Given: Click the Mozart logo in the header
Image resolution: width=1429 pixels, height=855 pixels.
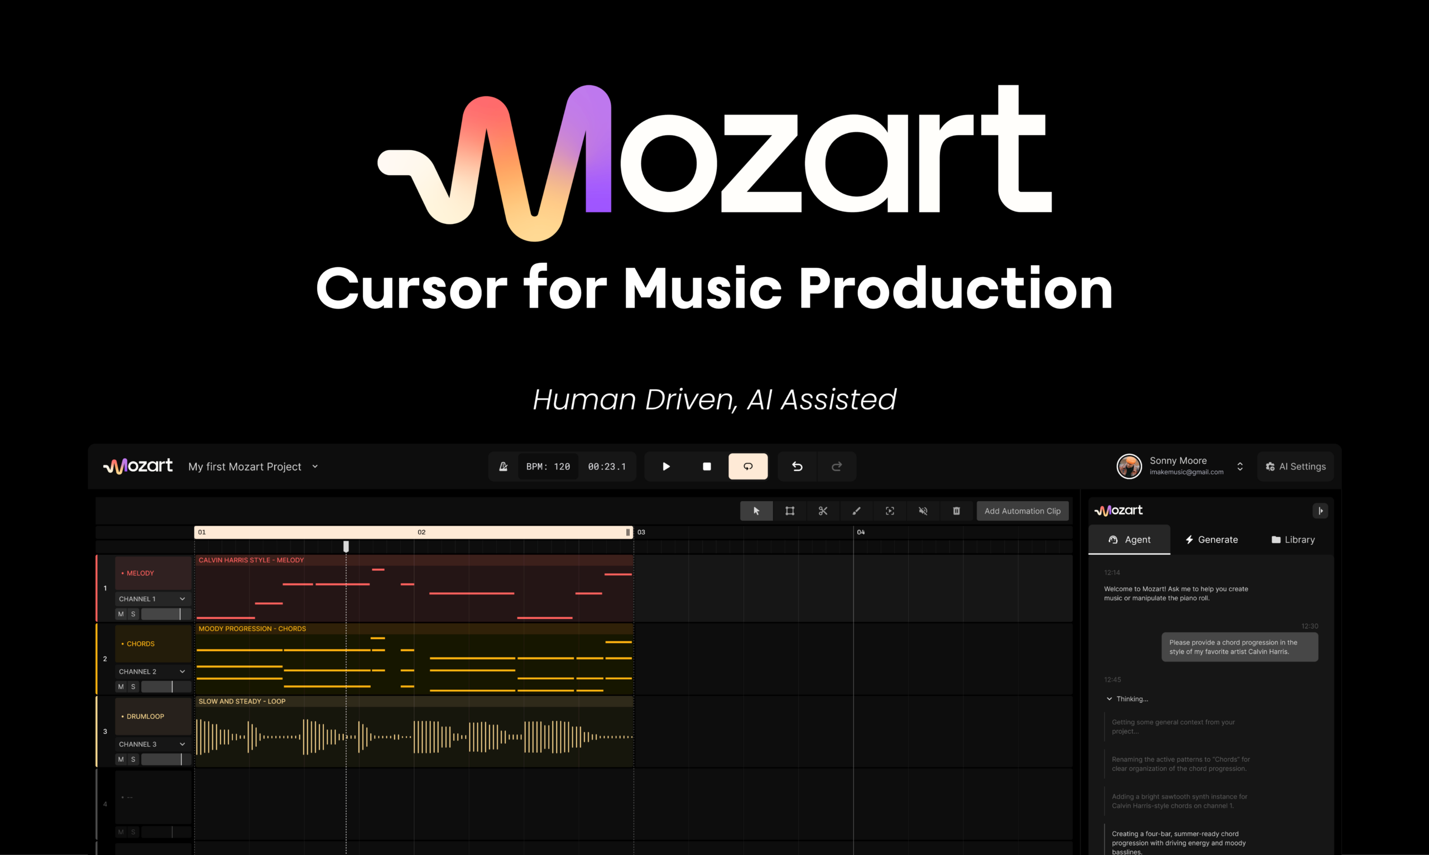Looking at the screenshot, I should [138, 466].
